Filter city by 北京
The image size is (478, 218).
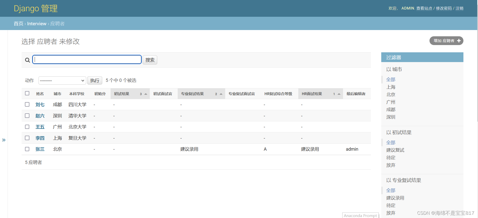point(391,95)
